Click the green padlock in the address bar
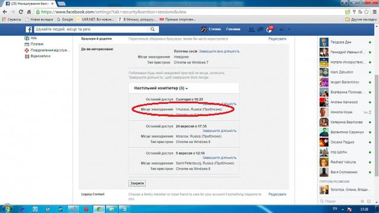This screenshot has width=379, height=213. 38,12
